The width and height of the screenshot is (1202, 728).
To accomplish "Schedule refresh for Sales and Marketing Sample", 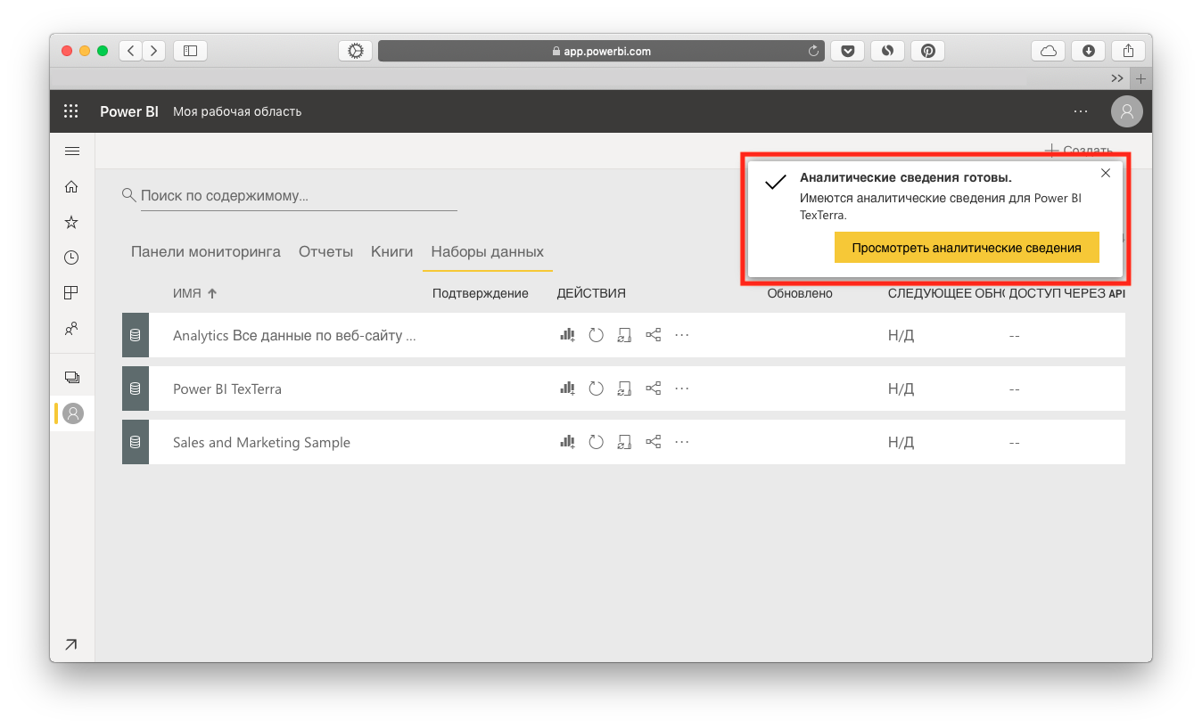I will (624, 442).
